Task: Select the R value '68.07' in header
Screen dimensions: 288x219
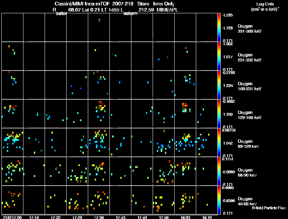Action: [x=75, y=10]
